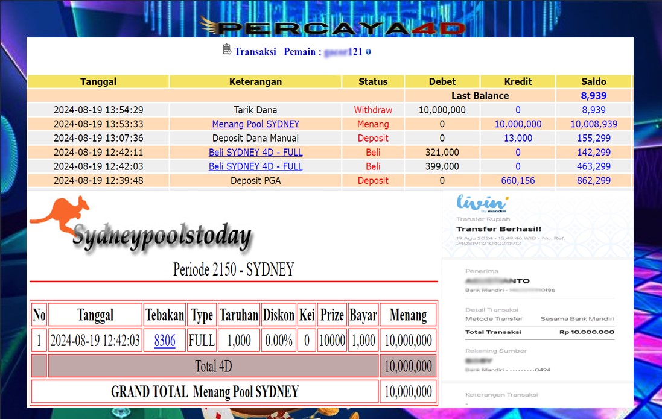662x419 pixels.
Task: Open Beli SYDNEY 4D link at 12:42:11
Action: pos(255,153)
